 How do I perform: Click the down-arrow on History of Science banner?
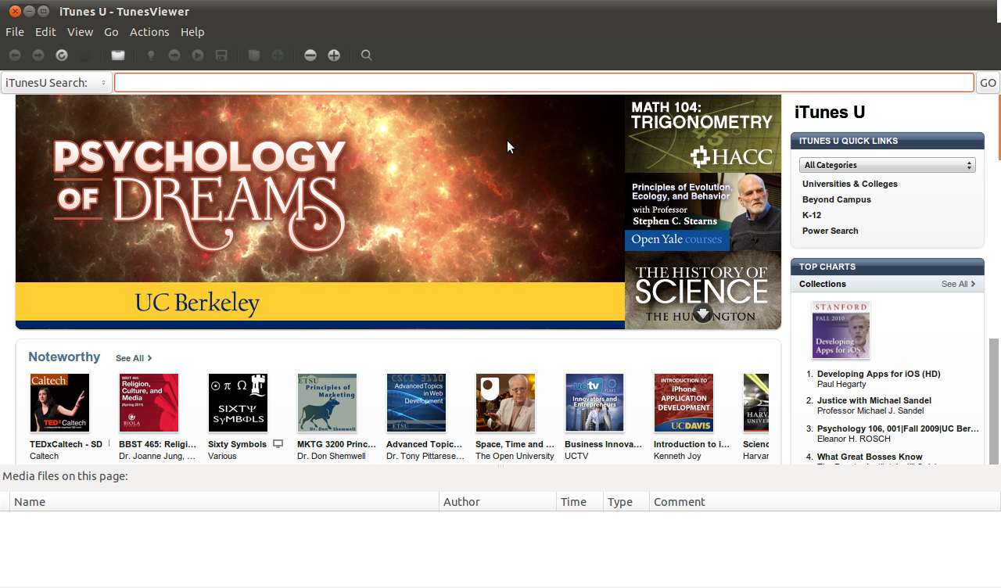[x=703, y=314]
